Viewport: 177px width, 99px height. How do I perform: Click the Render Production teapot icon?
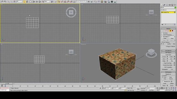115,2
